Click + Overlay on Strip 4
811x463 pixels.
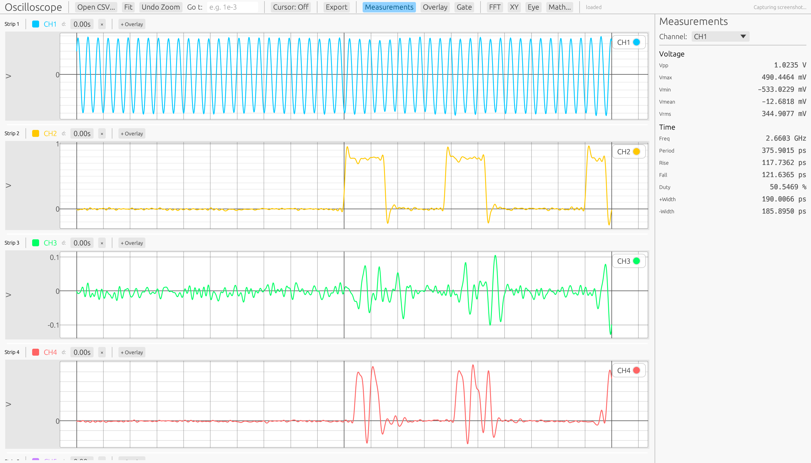click(132, 352)
